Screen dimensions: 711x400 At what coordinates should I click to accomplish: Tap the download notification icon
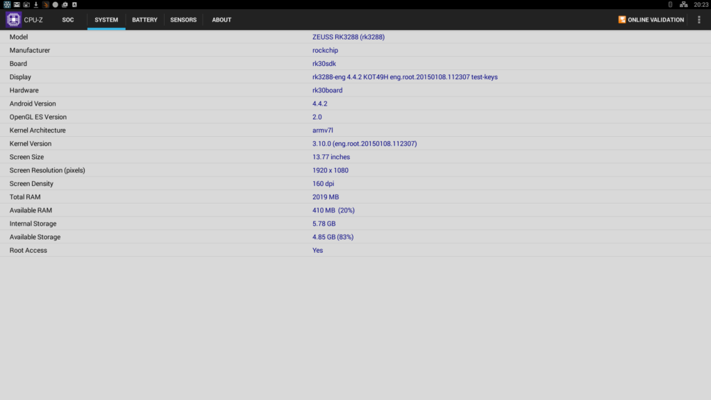click(36, 5)
